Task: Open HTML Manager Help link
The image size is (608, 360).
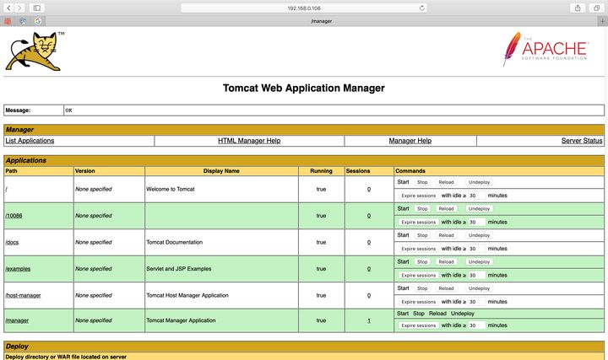Action: tap(249, 141)
